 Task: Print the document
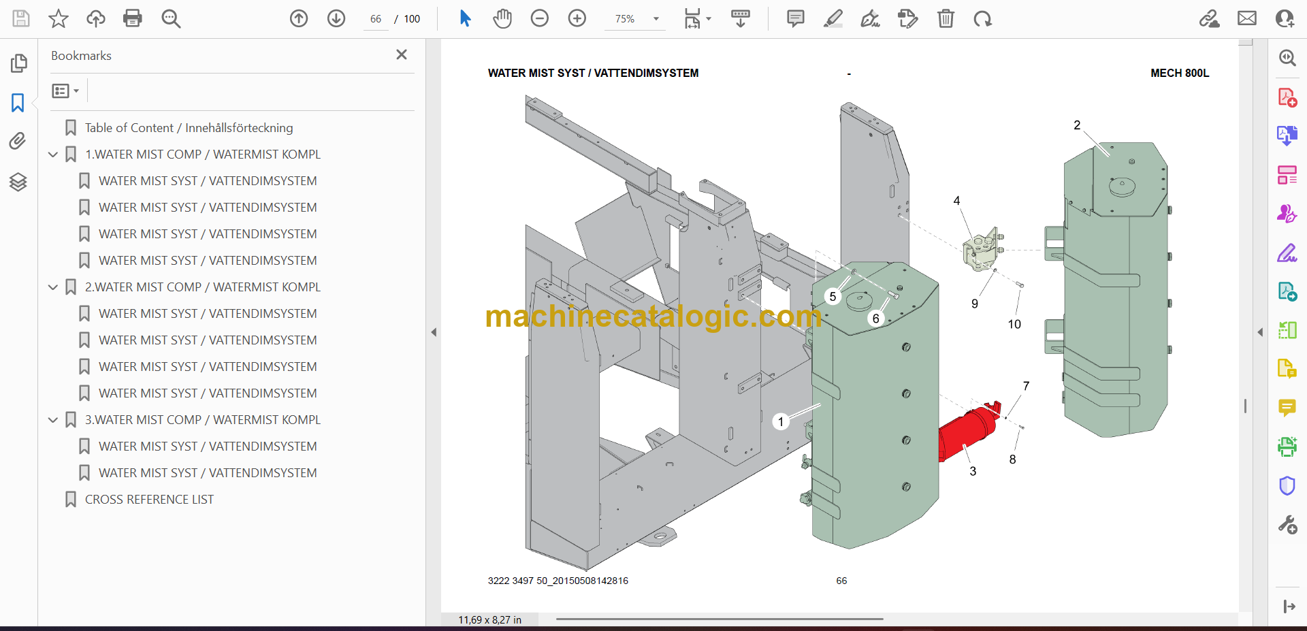pyautogui.click(x=133, y=18)
